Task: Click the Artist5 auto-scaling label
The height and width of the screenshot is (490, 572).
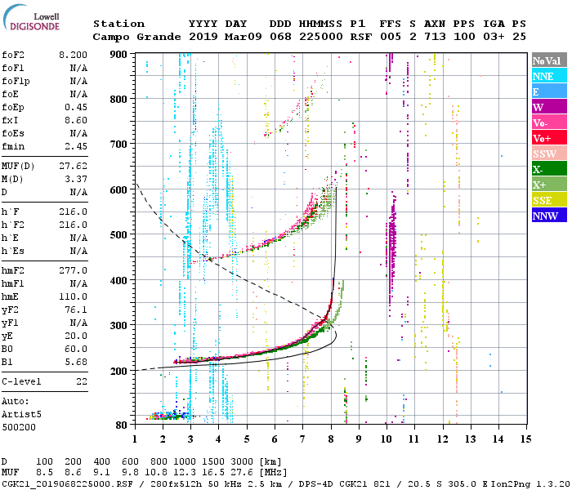Action: pyautogui.click(x=21, y=415)
